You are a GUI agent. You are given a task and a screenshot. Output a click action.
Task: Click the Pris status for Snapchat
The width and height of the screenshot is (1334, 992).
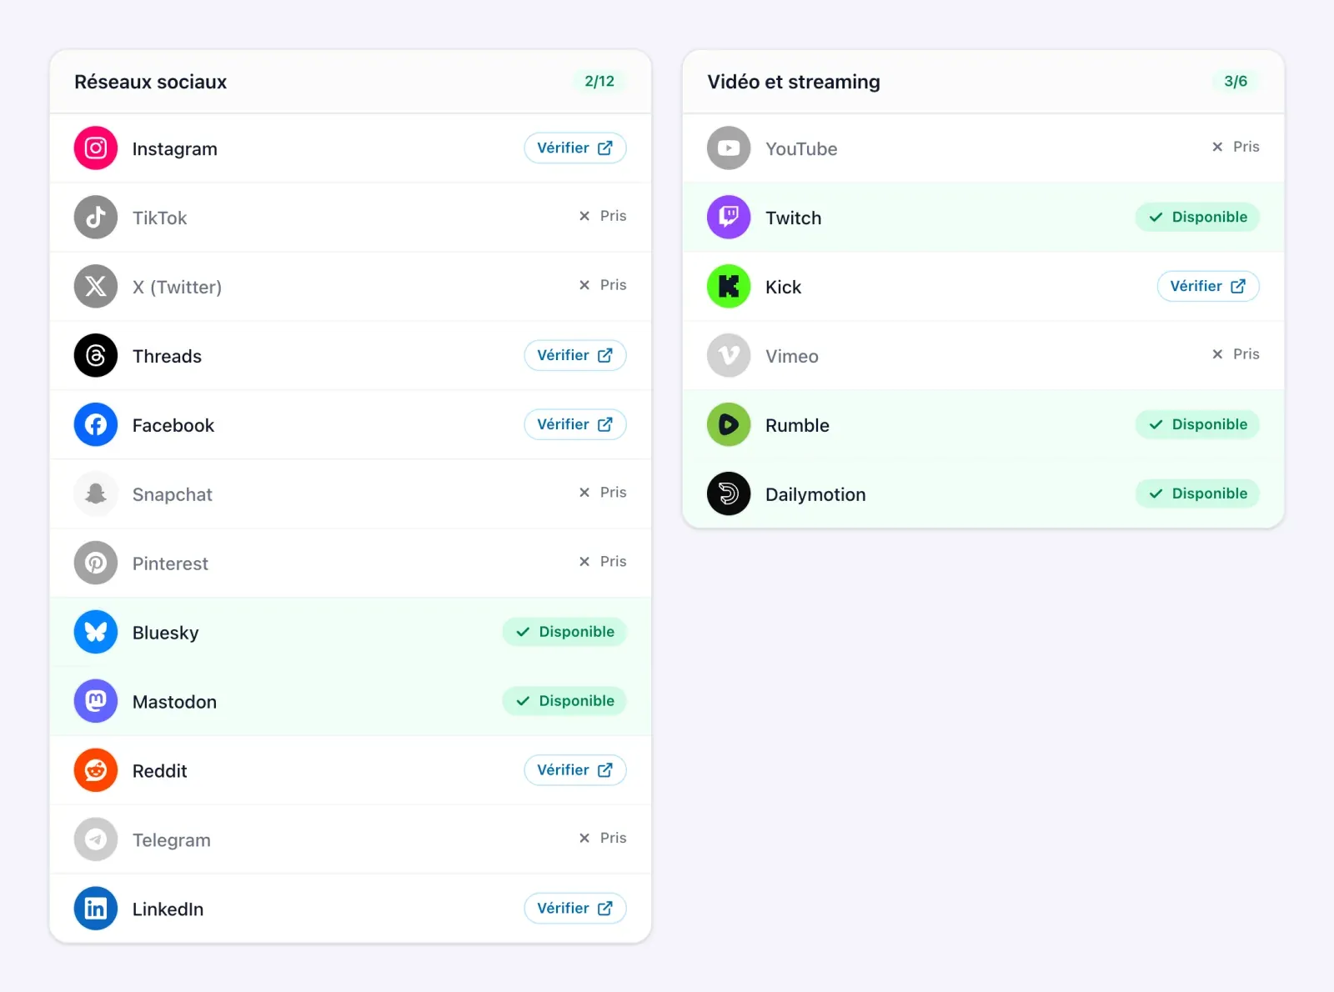[603, 493]
